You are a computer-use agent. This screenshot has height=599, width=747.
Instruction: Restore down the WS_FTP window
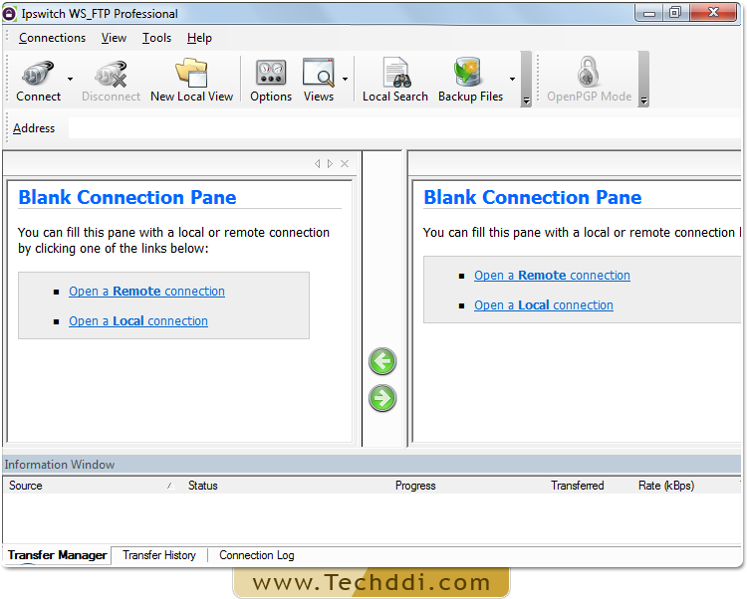(675, 13)
